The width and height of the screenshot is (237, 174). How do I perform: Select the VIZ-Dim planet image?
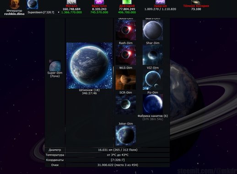click(x=153, y=80)
